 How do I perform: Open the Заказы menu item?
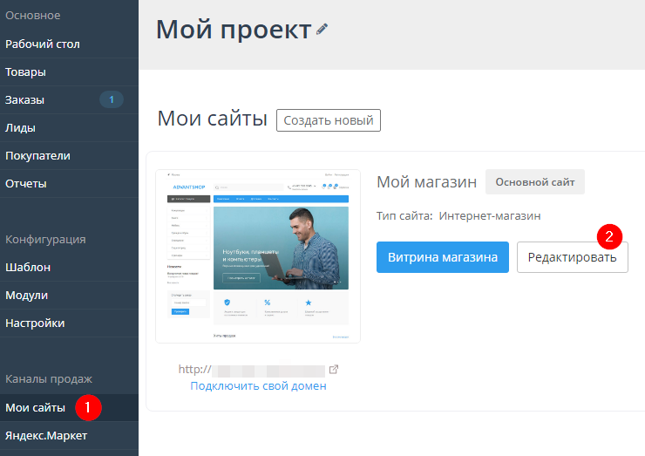pyautogui.click(x=24, y=99)
